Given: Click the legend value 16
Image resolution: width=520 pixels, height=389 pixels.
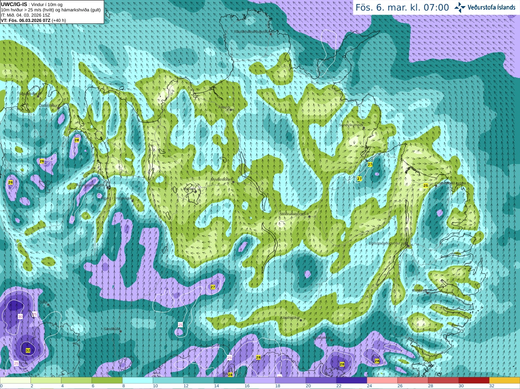Looking at the screenshot, I should (x=247, y=386).
